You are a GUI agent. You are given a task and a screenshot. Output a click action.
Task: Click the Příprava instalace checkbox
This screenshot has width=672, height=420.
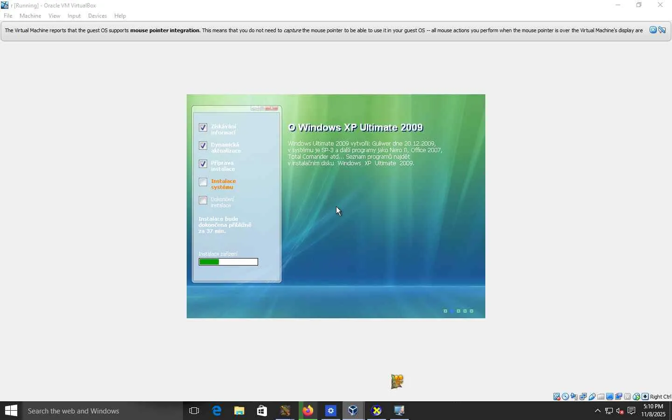203,164
